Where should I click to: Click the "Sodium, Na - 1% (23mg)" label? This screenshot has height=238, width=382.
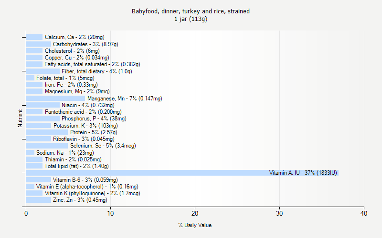(x=65, y=153)
